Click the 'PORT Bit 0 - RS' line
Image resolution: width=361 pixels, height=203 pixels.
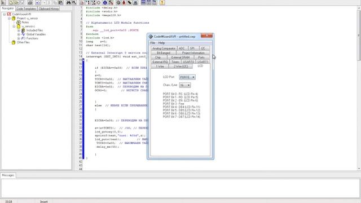pyautogui.click(x=180, y=94)
